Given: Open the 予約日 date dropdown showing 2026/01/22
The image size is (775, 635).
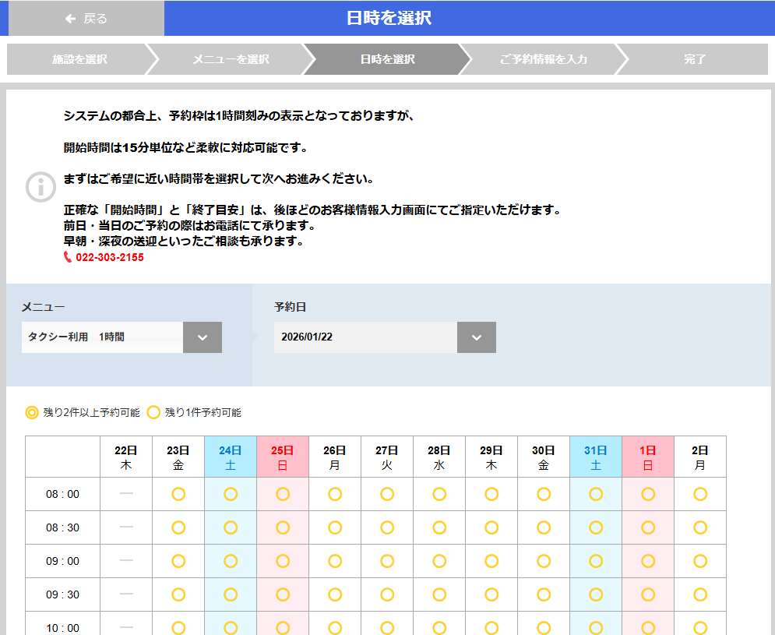Looking at the screenshot, I should 366,337.
